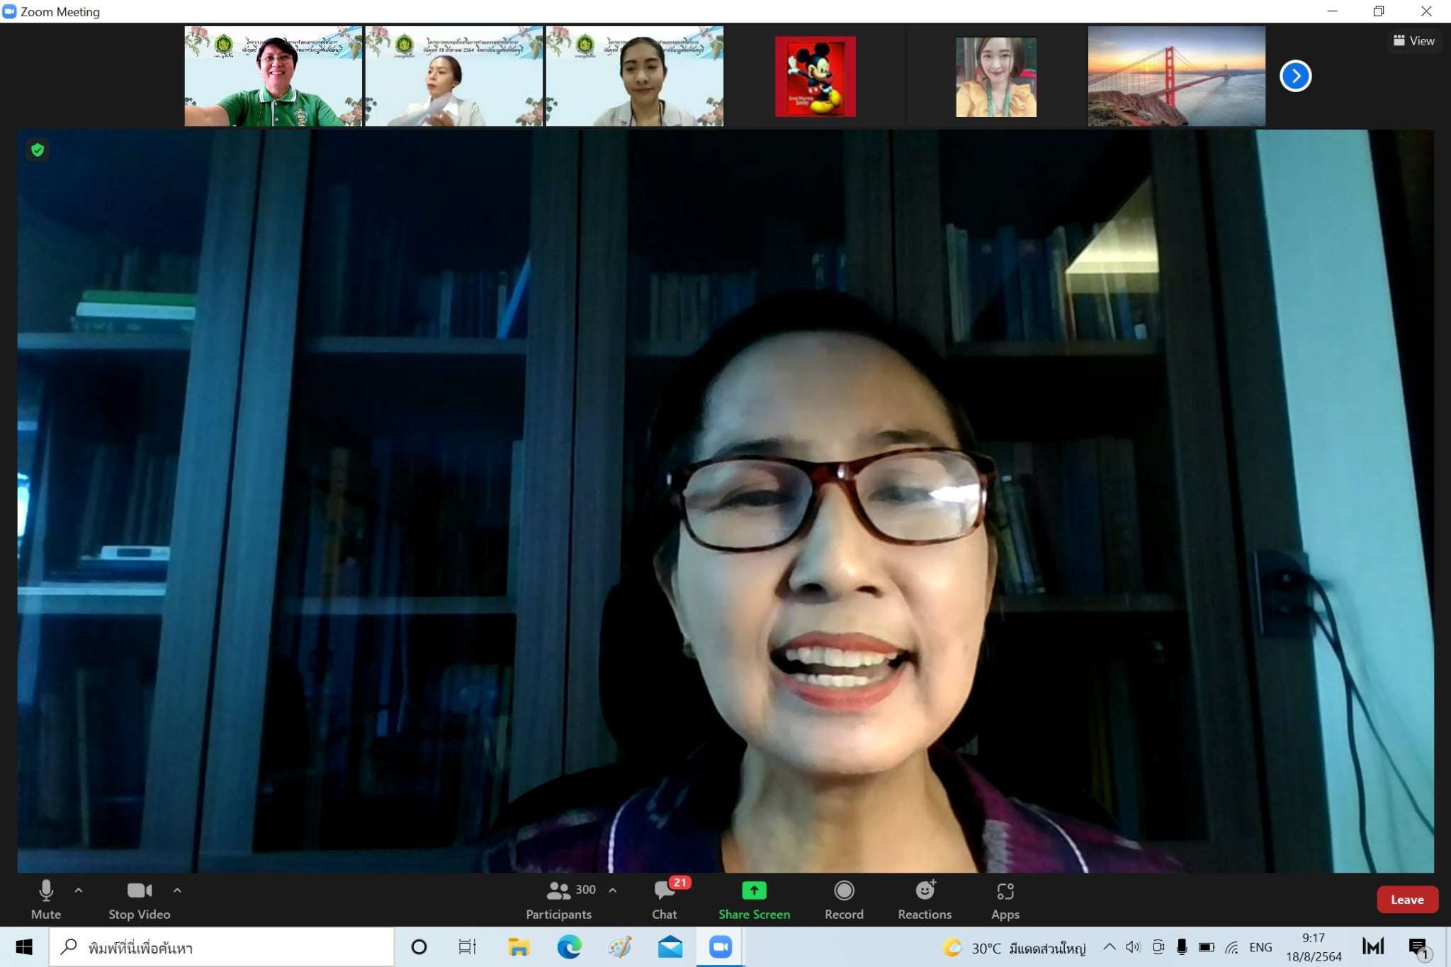
Task: Open the Reactions menu
Action: point(925,899)
